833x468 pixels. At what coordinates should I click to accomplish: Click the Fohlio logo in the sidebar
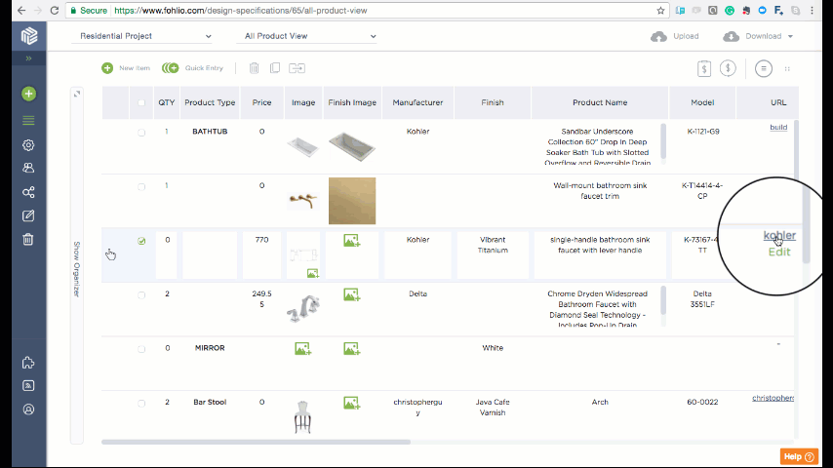click(x=28, y=36)
